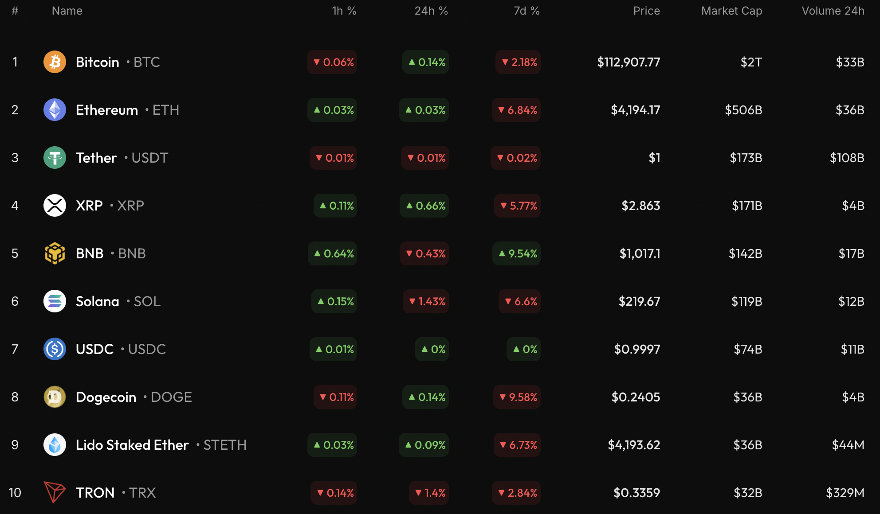
Task: Click the XRP logo icon
Action: 55,206
